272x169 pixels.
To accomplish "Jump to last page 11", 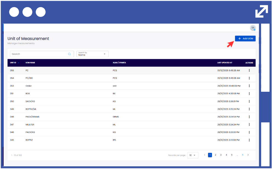I will (x=242, y=155).
